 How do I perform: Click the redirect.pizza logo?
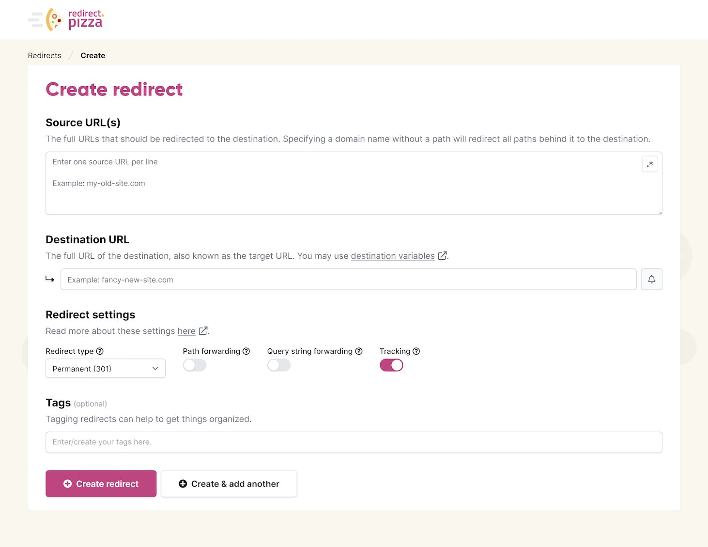tap(66, 19)
